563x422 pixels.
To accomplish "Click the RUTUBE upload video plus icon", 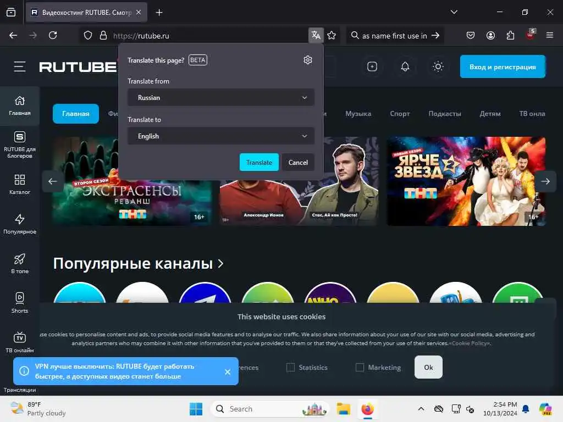I will click(x=372, y=66).
